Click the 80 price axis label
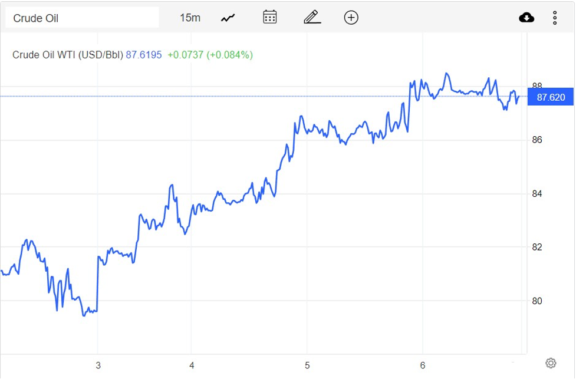The image size is (576, 379). pos(536,301)
